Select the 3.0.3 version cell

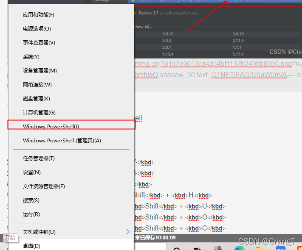[x=167, y=41]
